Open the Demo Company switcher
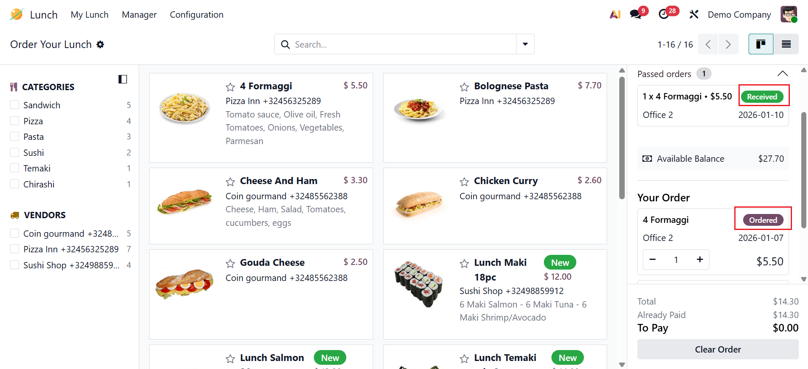Viewport: 808px width, 369px height. point(739,15)
